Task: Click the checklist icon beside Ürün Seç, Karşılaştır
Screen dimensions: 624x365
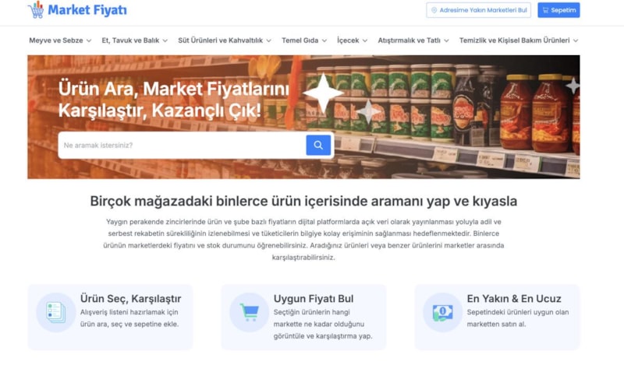Action: pyautogui.click(x=55, y=312)
